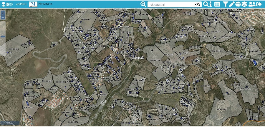Image resolution: width=265 pixels, height=127 pixels.
Task: Select parcel 008-00323 on the map
Action: click(x=66, y=112)
